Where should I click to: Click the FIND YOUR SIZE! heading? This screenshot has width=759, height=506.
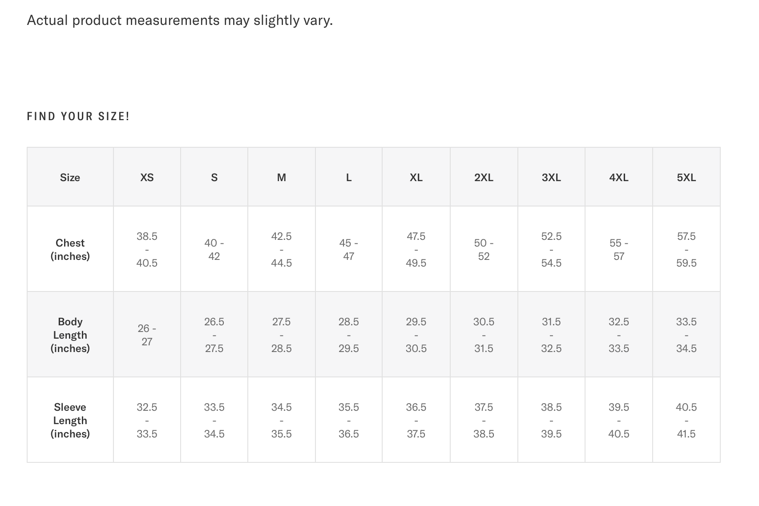pyautogui.click(x=78, y=117)
